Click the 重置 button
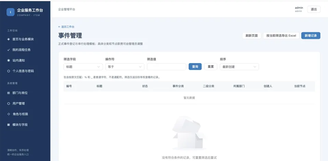The width and height of the screenshot is (328, 161). tap(211, 67)
